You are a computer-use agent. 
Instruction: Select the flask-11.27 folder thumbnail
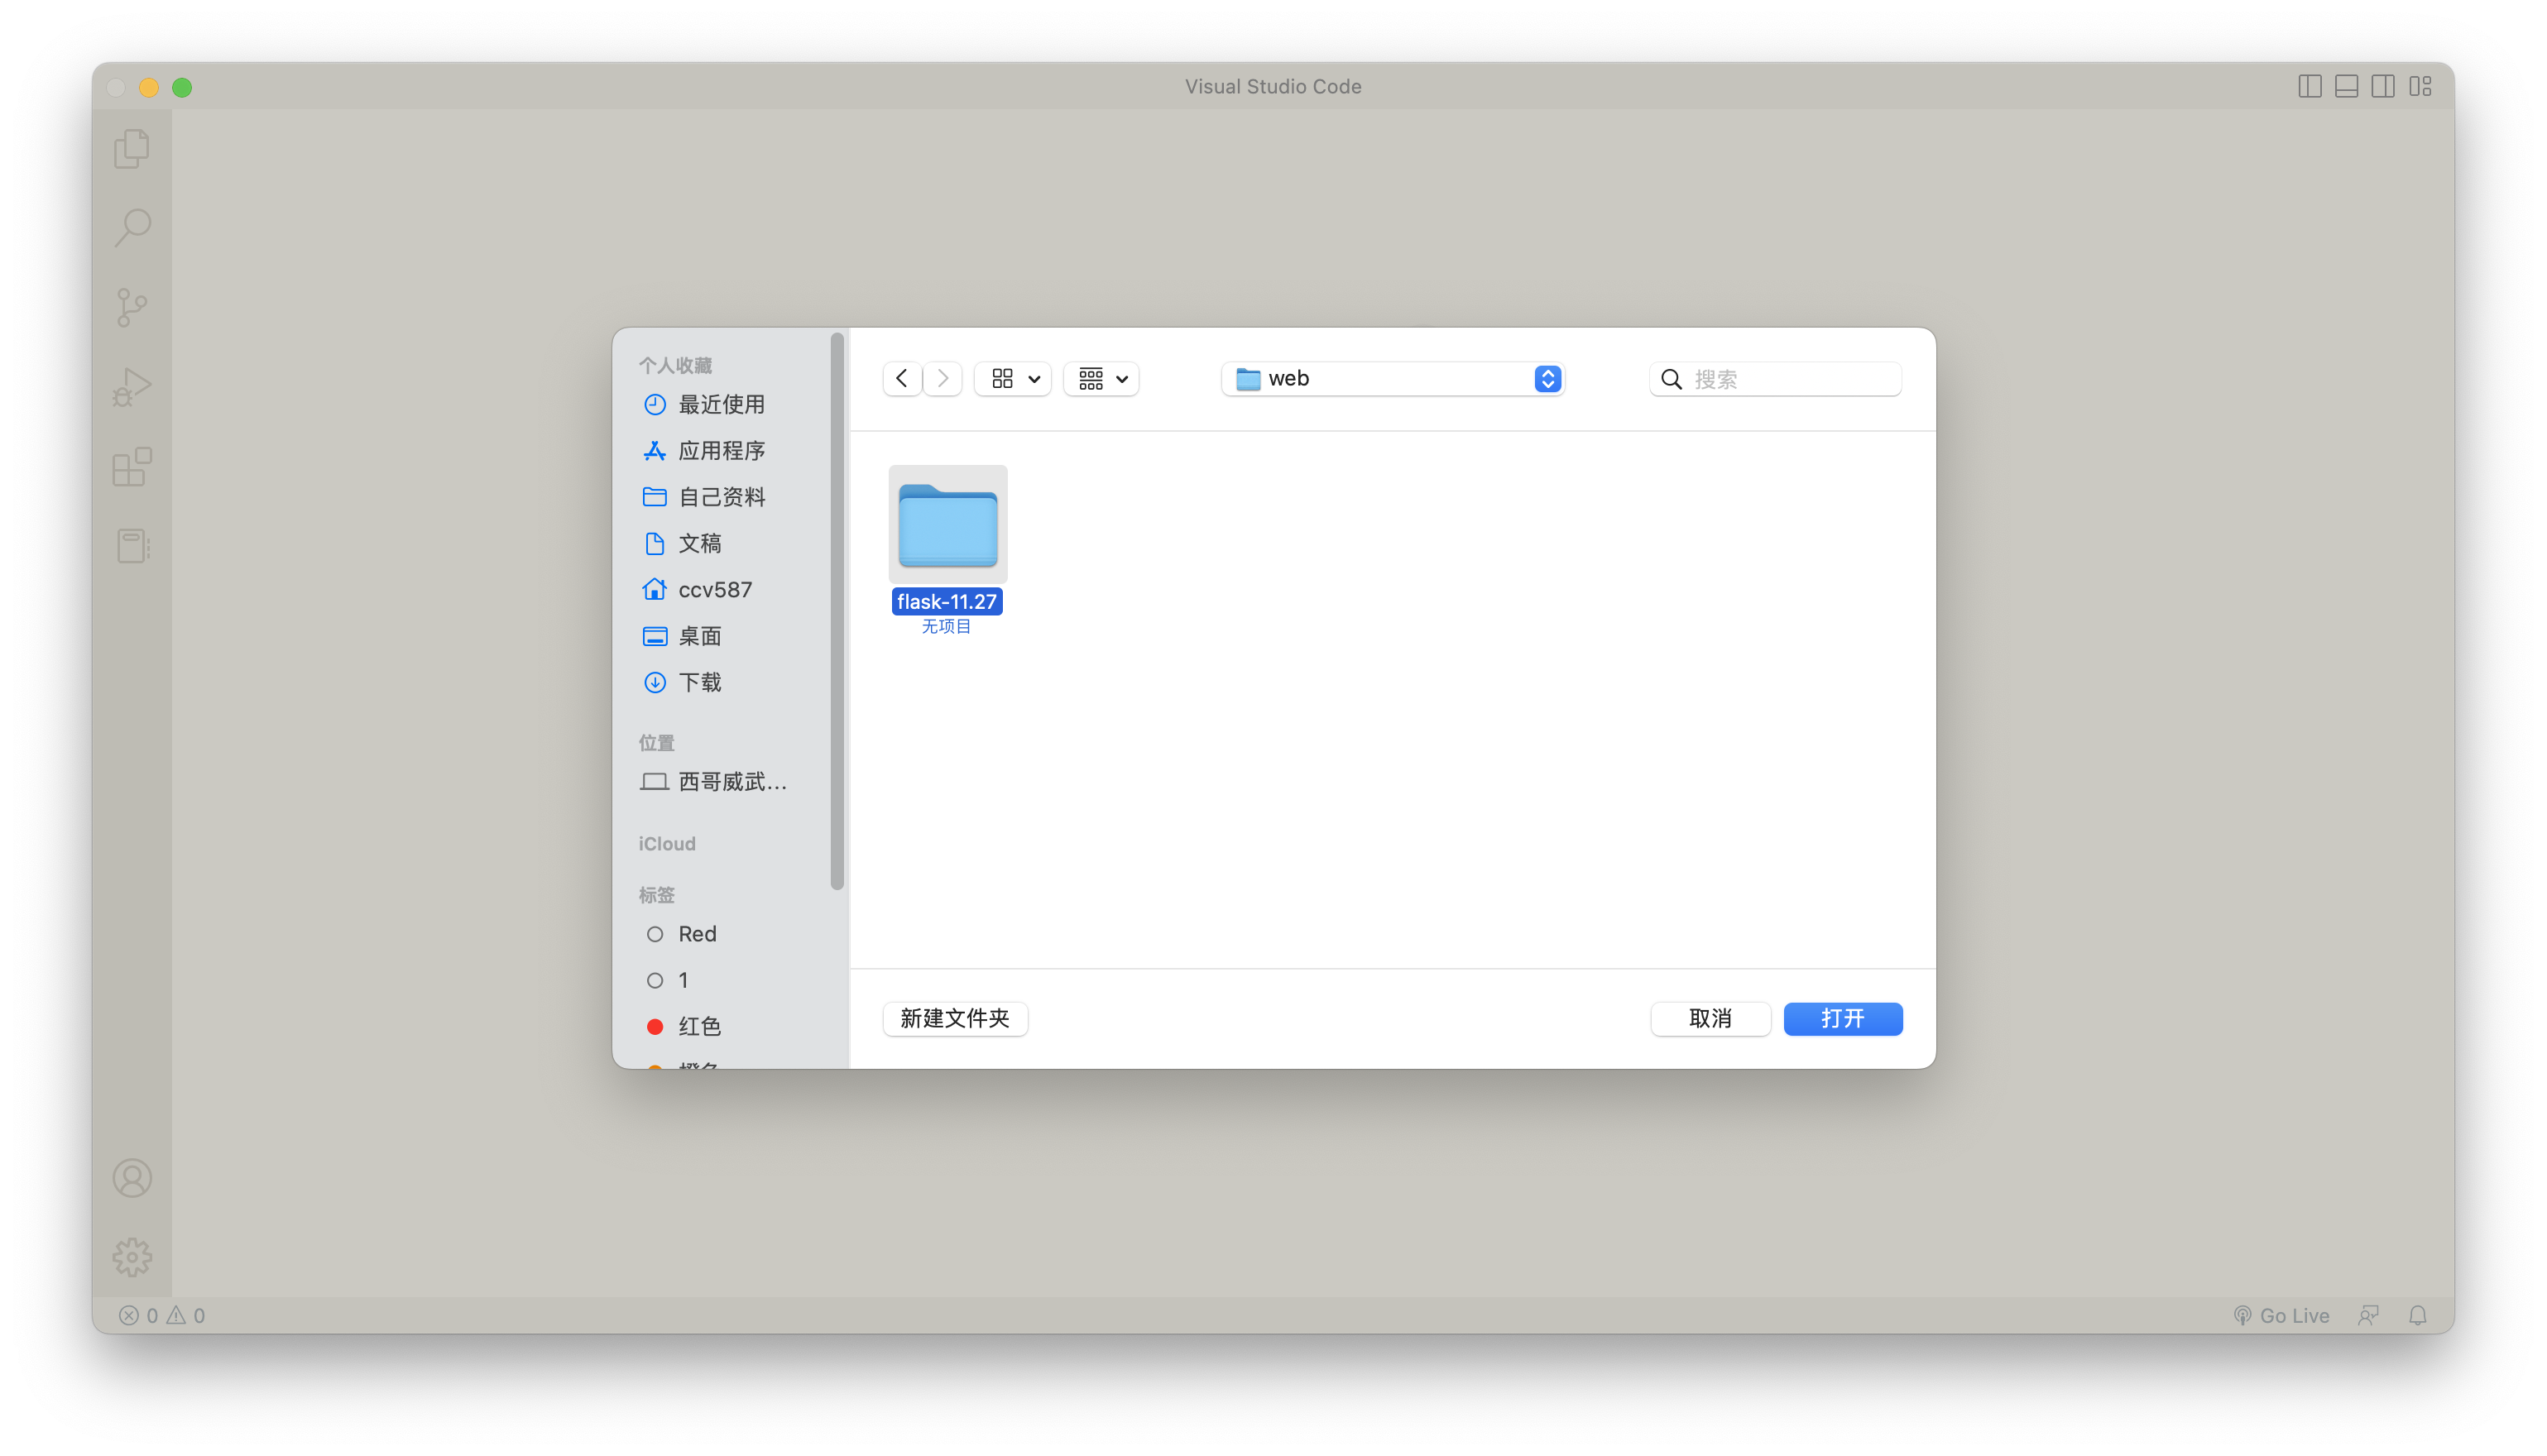(x=948, y=524)
